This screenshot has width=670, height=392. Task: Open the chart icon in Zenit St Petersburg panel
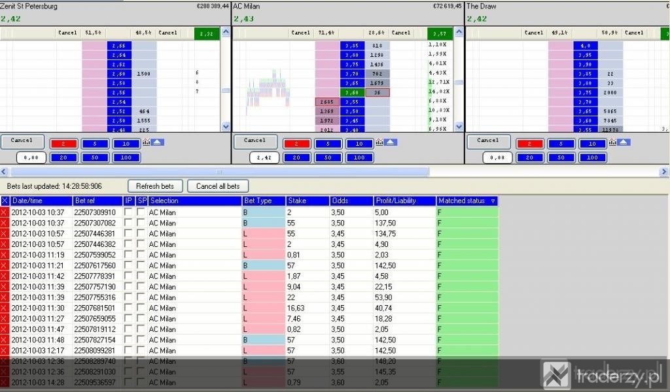146,142
